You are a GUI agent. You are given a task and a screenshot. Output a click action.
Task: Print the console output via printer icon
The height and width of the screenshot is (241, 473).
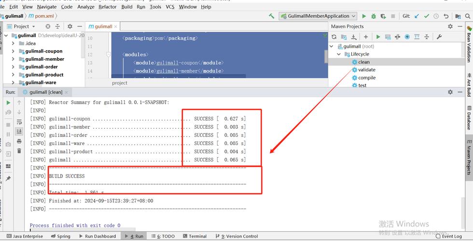tap(19, 141)
